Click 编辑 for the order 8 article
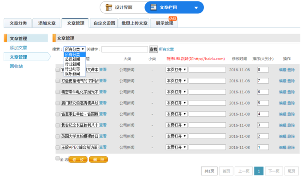 [x=282, y=70]
